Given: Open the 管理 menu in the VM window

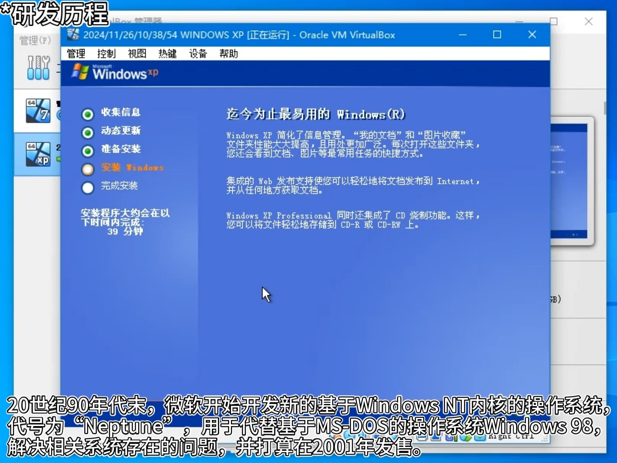Looking at the screenshot, I should pyautogui.click(x=76, y=54).
